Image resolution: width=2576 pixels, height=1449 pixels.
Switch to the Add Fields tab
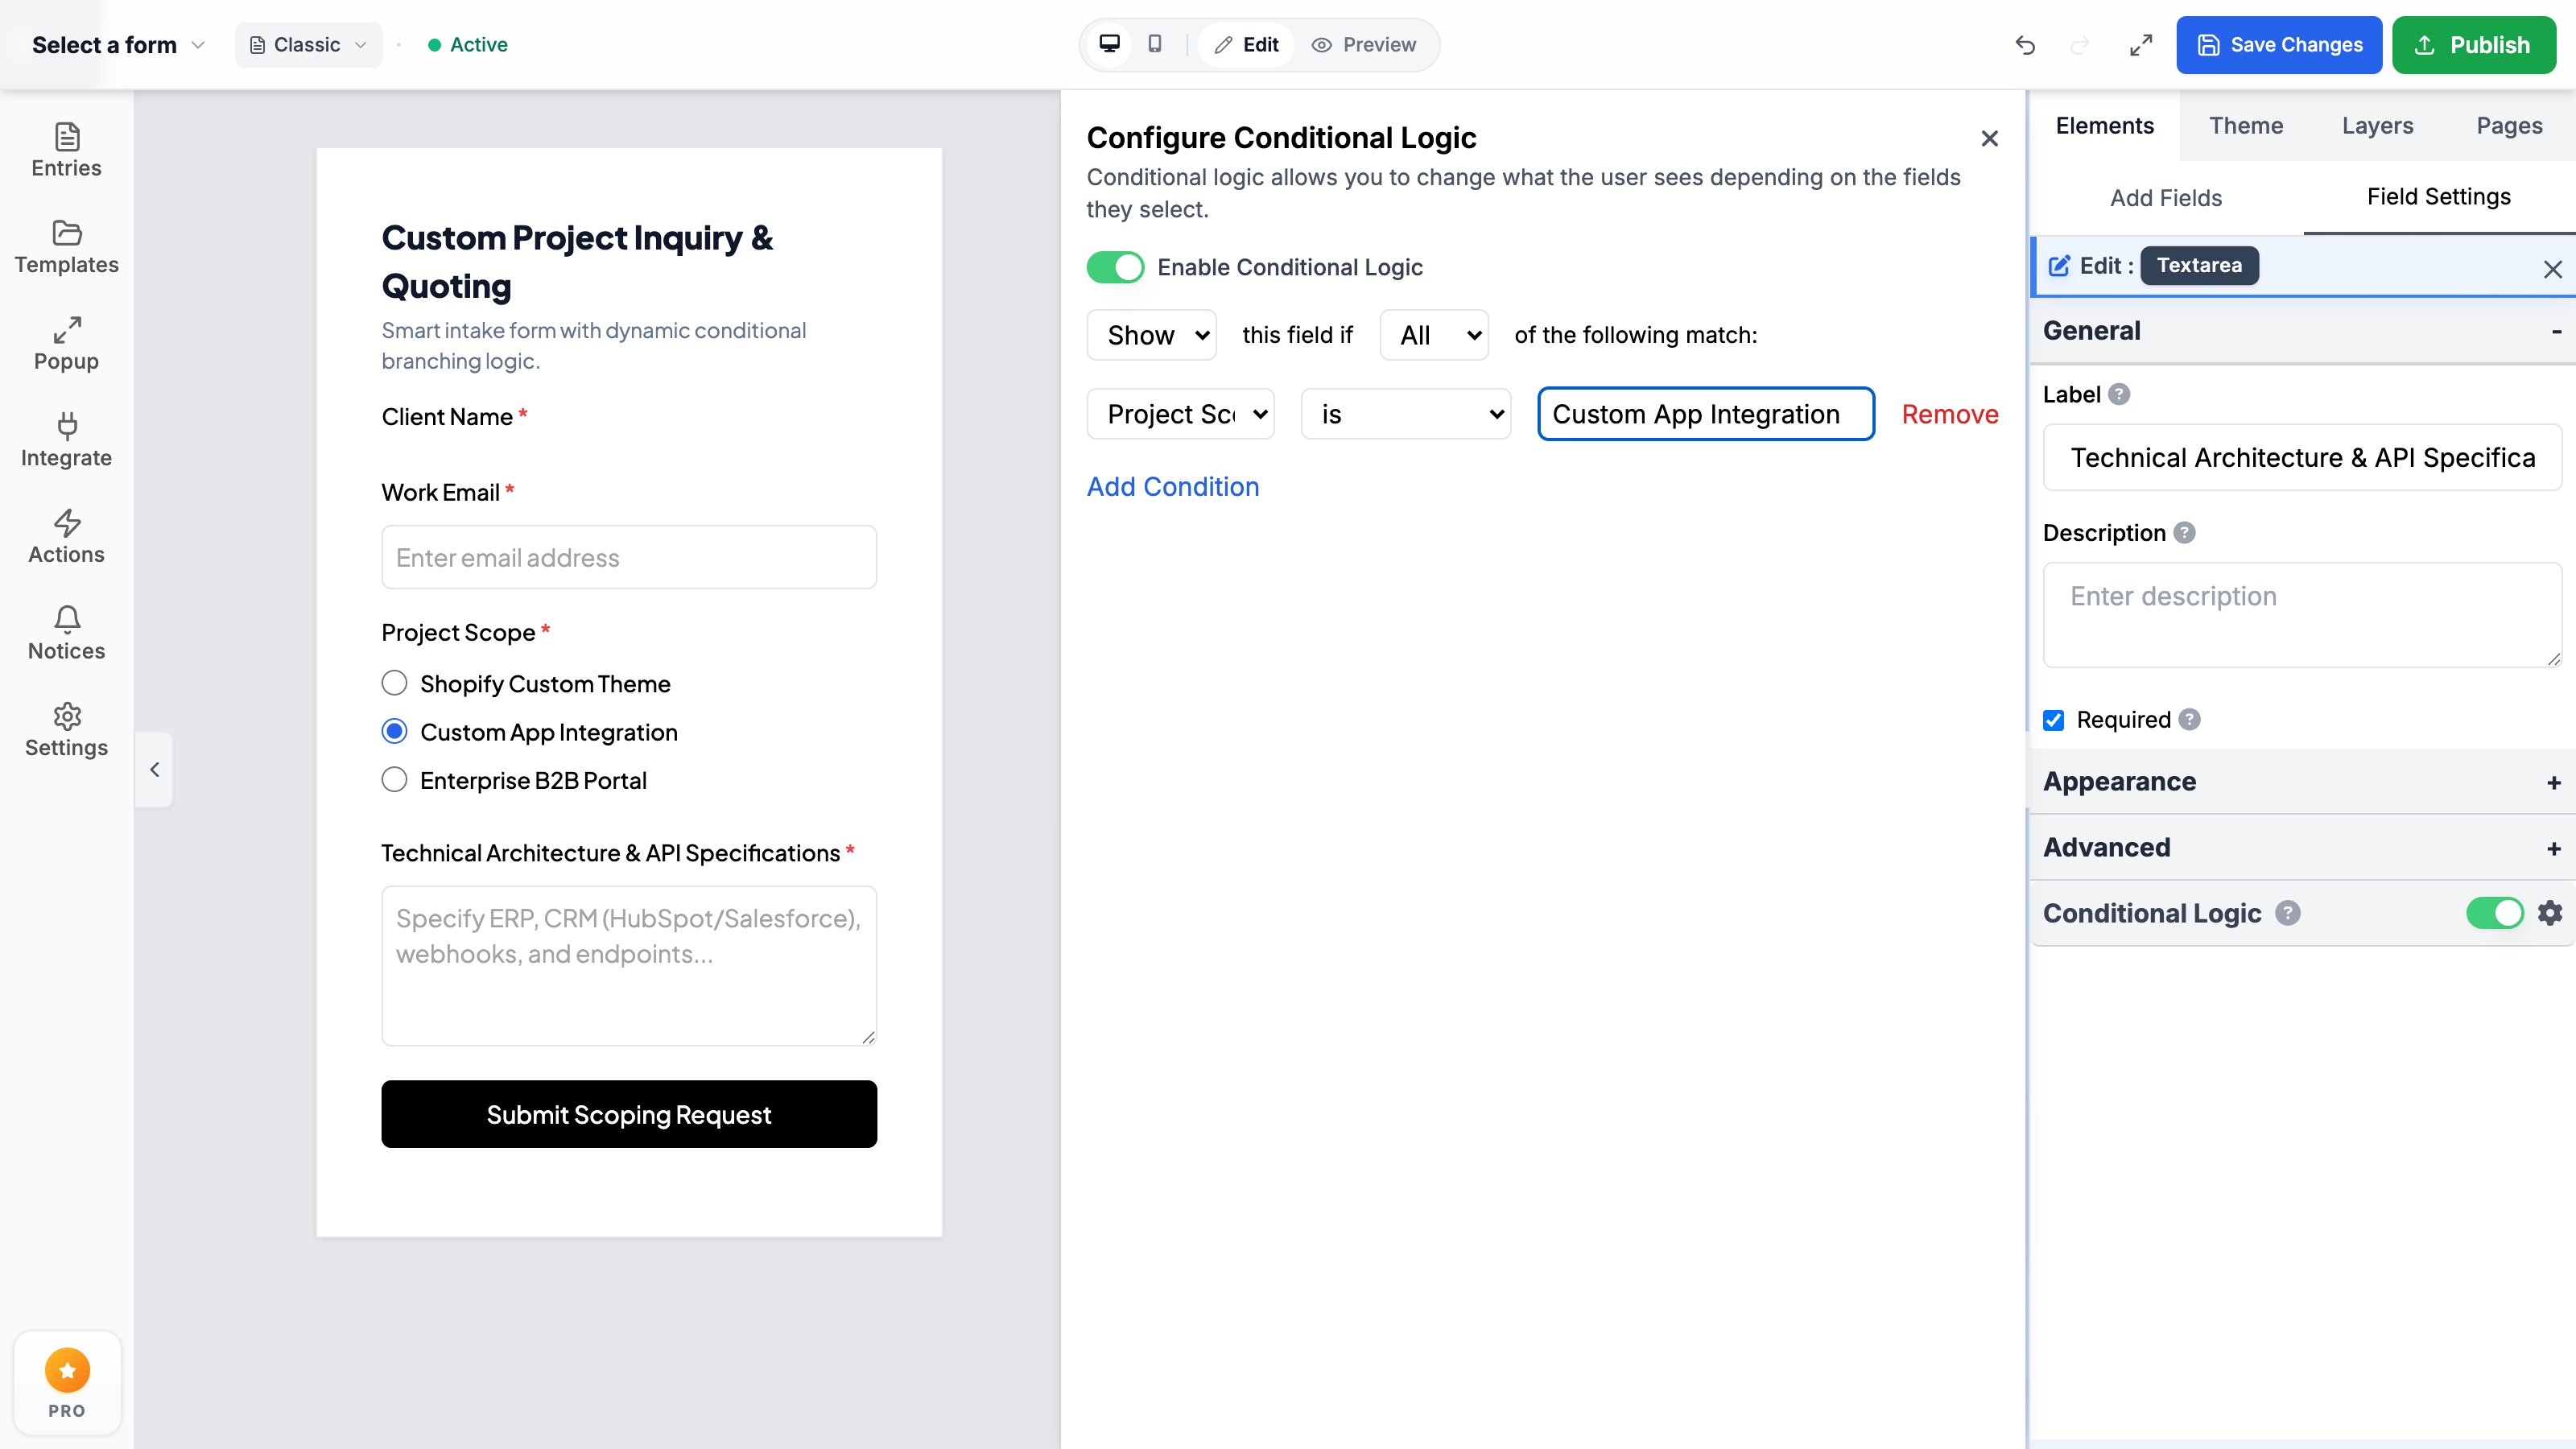coord(2166,198)
